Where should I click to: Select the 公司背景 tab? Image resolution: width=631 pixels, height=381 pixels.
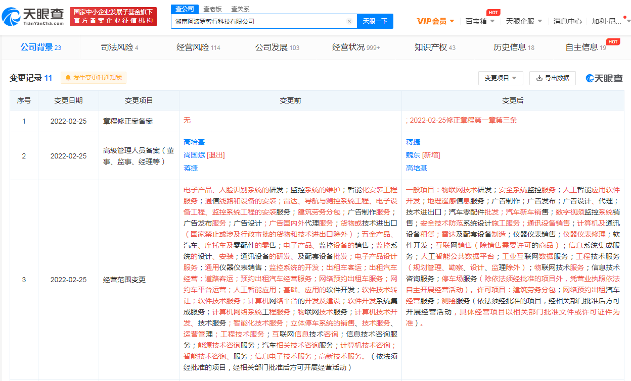(40, 47)
